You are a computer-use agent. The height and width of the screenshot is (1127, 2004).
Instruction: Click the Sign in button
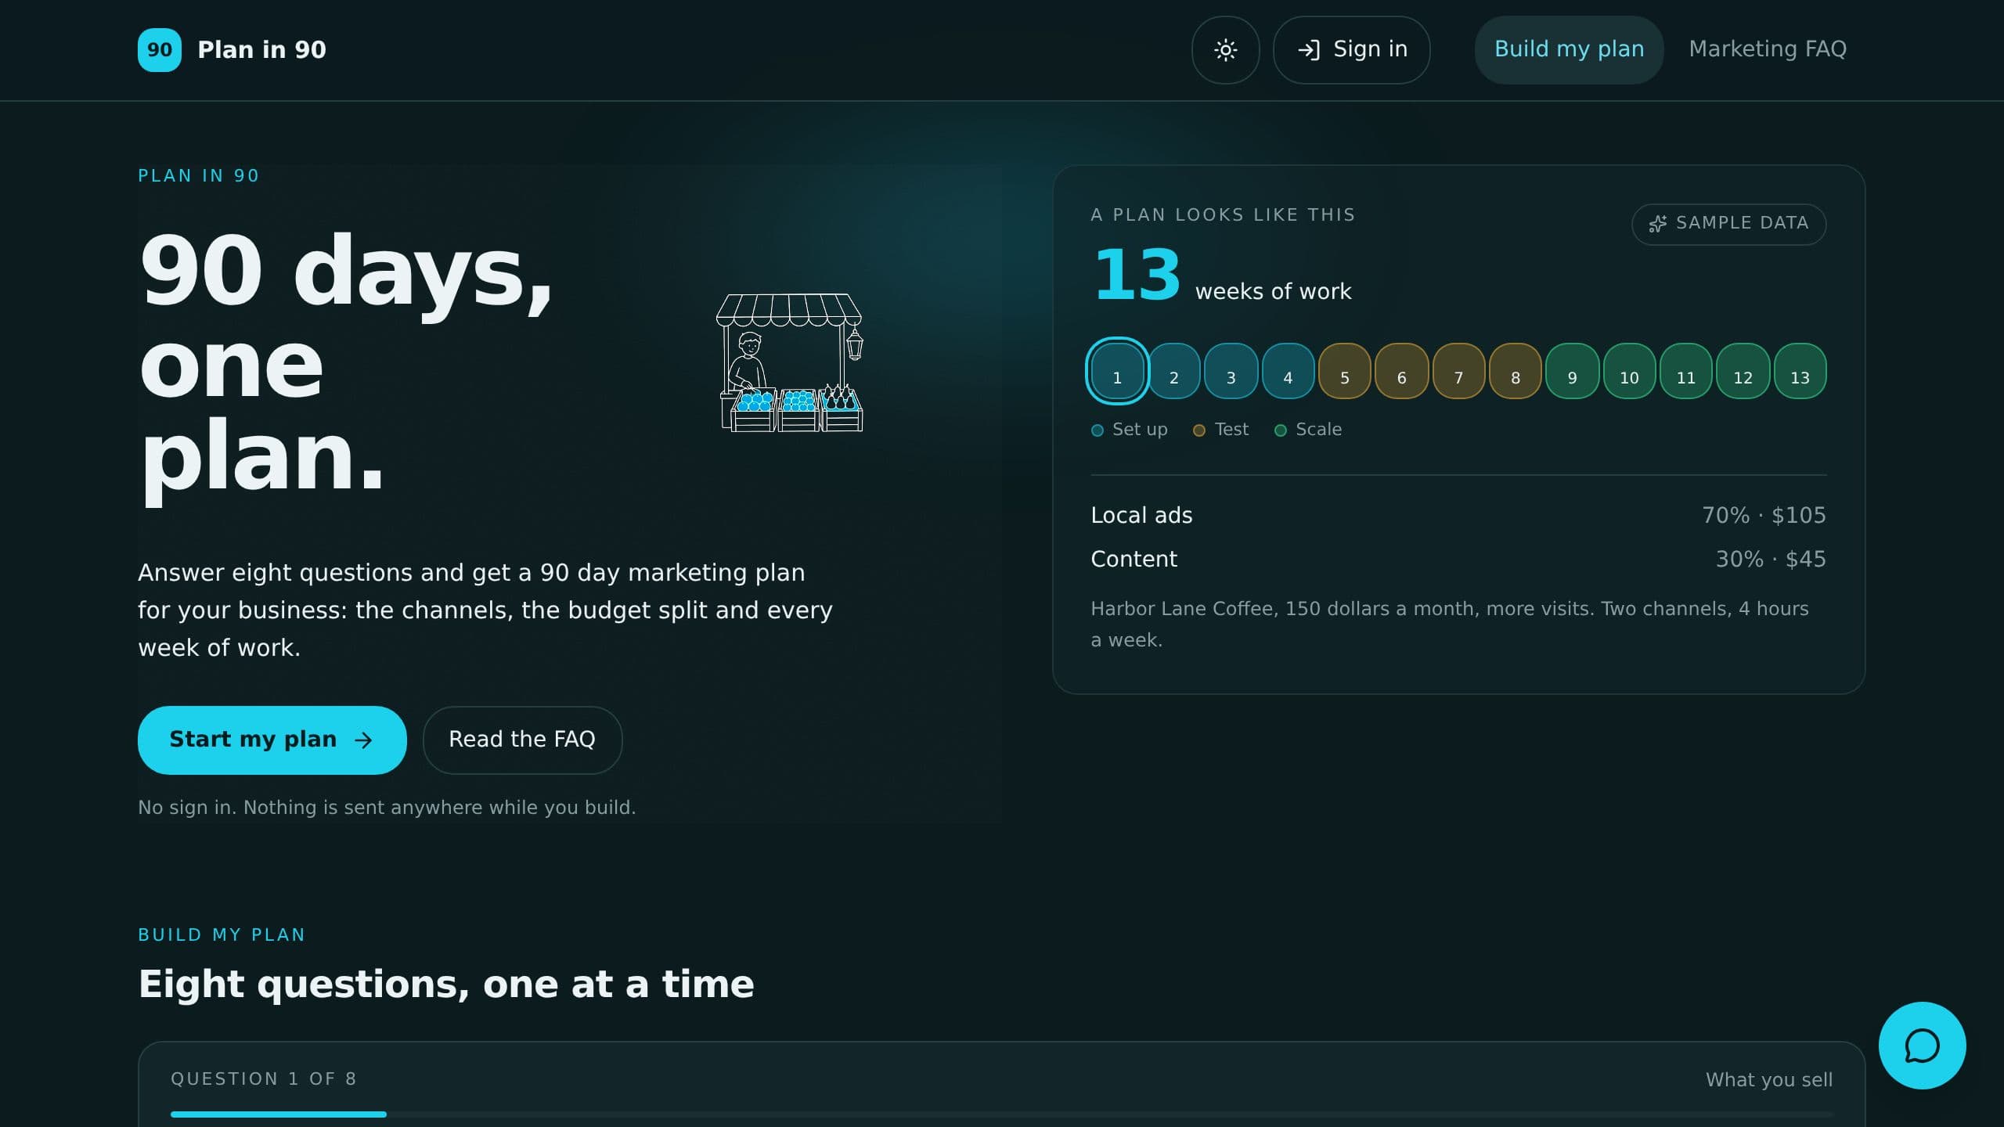pos(1352,50)
